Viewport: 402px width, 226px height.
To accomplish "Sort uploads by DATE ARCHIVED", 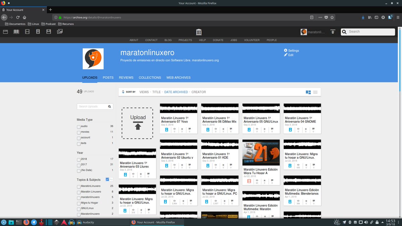I will click(x=176, y=92).
